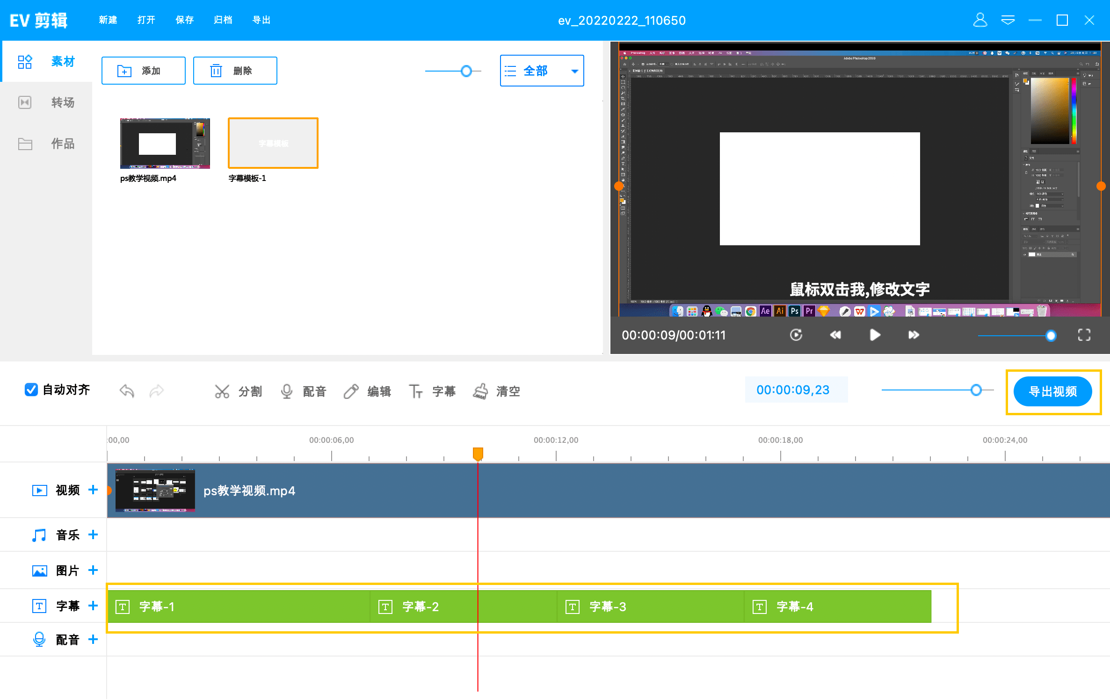Viewport: 1110px width, 700px height.
Task: Click the clear (清空) broom tool
Action: point(496,391)
